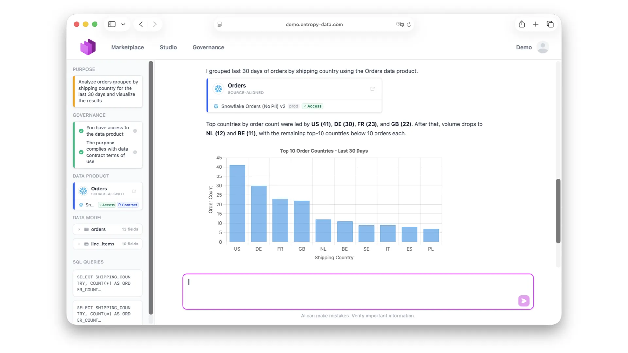Image resolution: width=628 pixels, height=353 pixels.
Task: Expand the line_items data model table
Action: [x=79, y=244]
